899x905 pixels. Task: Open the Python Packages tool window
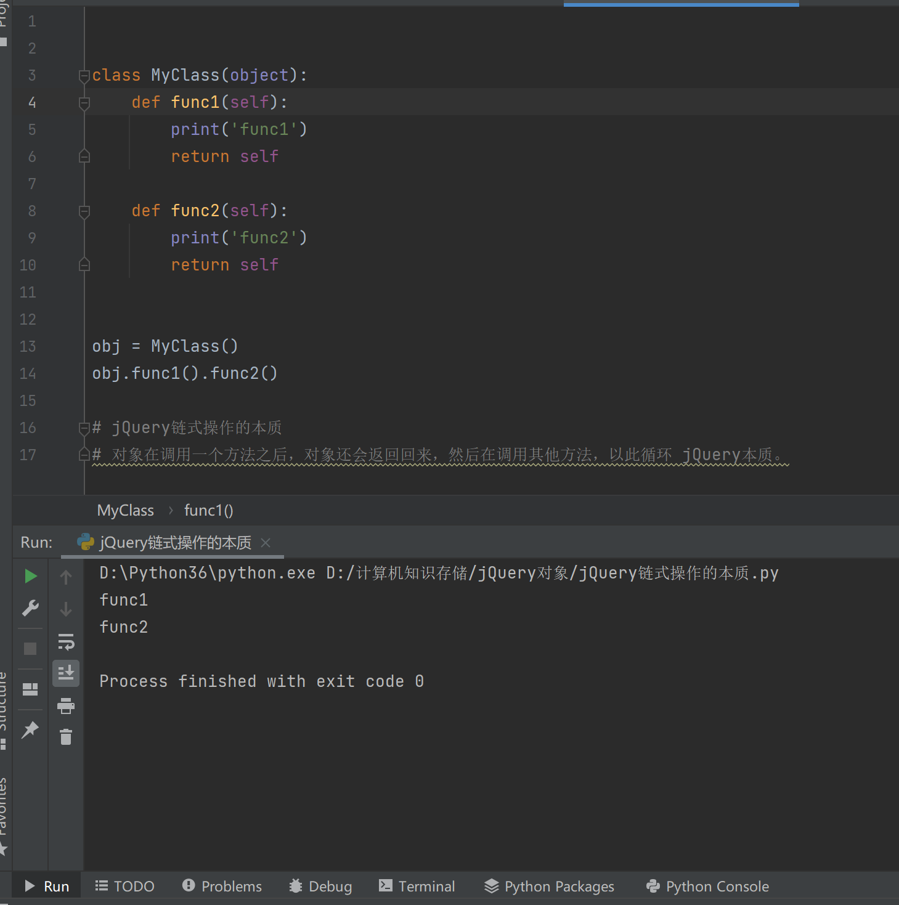tap(550, 887)
